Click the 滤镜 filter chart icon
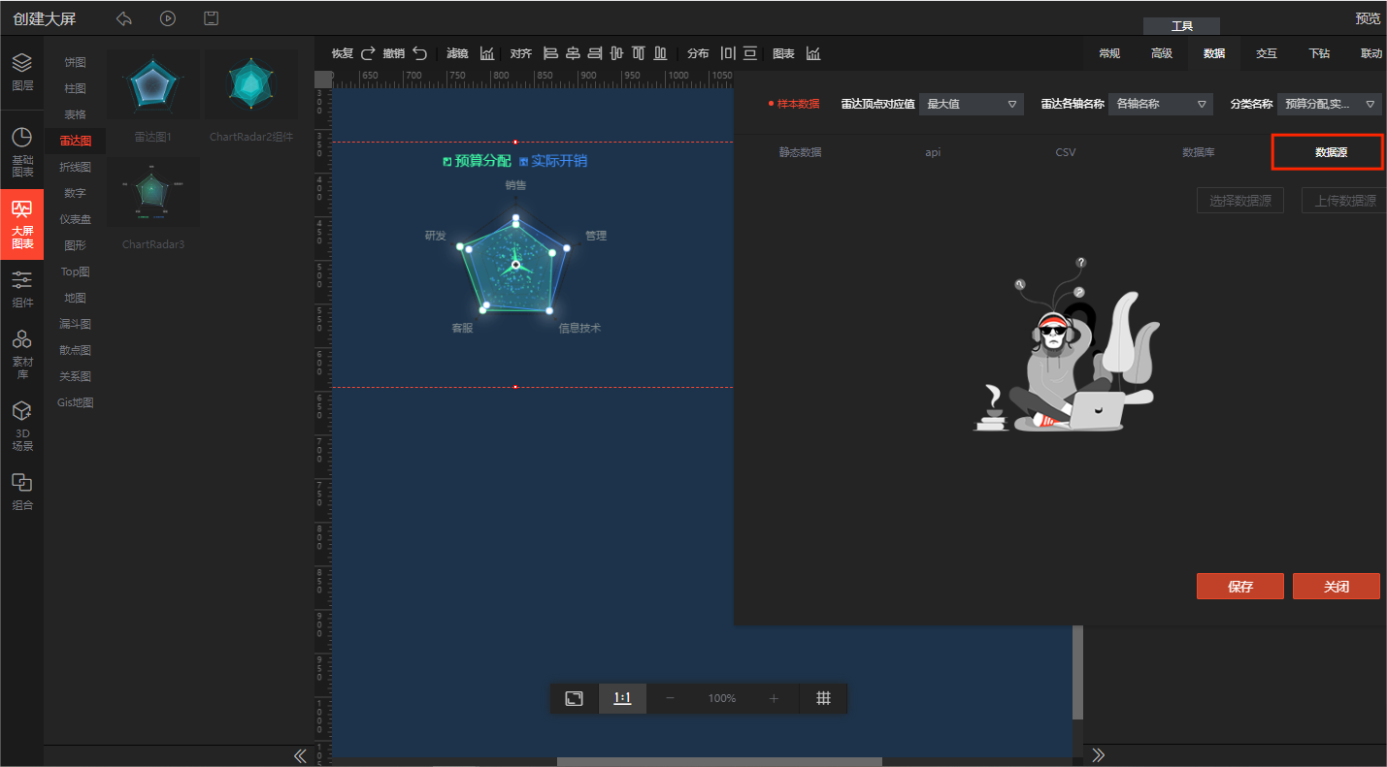The height and width of the screenshot is (767, 1387). (487, 53)
